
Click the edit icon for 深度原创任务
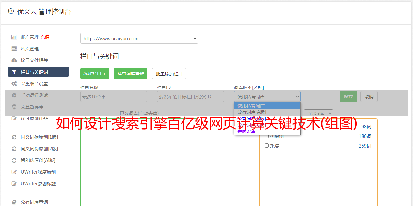coord(14,119)
